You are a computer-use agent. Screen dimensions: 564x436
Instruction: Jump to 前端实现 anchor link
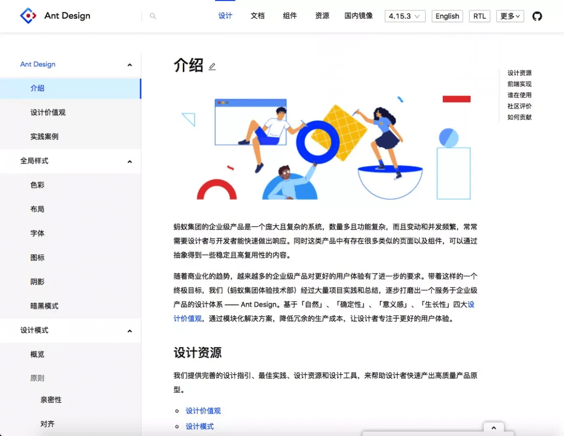click(x=520, y=84)
